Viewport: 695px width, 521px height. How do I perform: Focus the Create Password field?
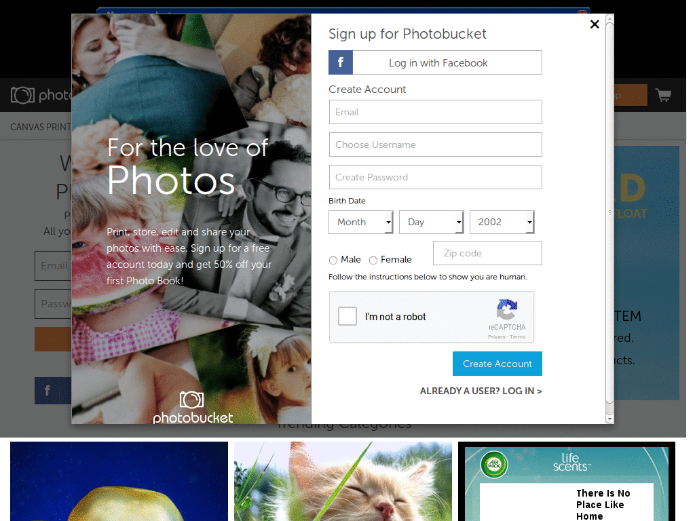tap(435, 177)
